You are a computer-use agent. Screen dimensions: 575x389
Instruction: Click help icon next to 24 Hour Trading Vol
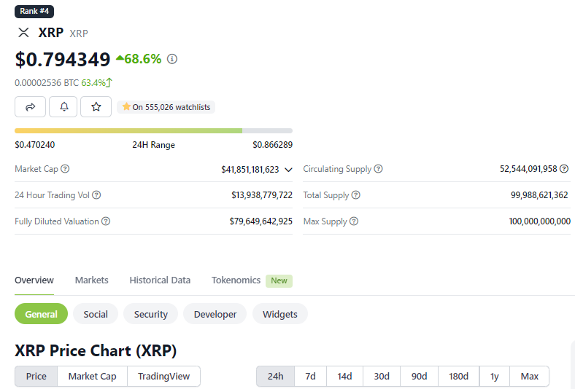pos(96,195)
